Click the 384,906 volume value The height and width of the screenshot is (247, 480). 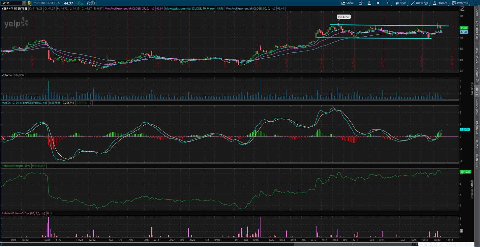tap(19, 75)
